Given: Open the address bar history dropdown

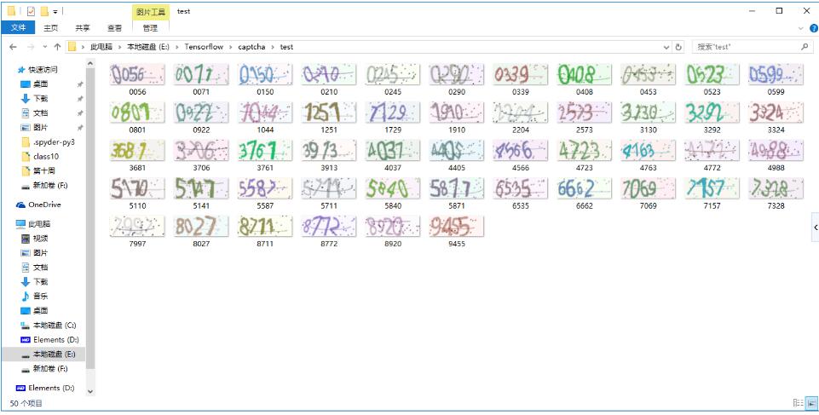Looking at the screenshot, I should click(667, 46).
